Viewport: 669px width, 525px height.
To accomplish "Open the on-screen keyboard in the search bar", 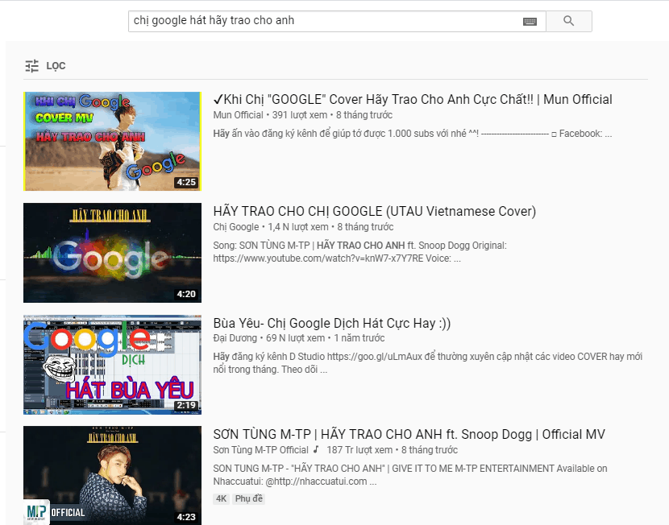I will (x=528, y=21).
